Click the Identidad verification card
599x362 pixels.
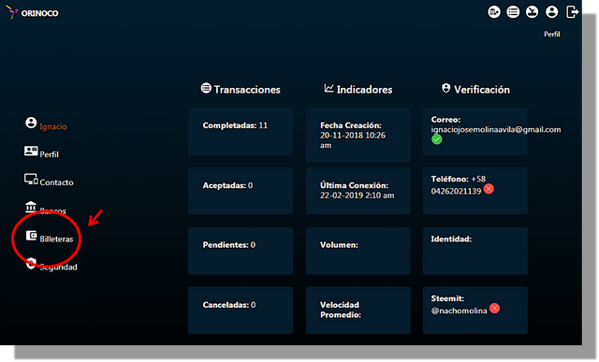click(x=475, y=251)
